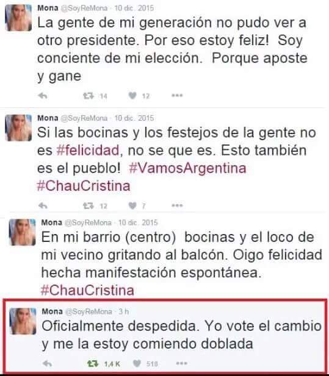Viewport: 329px width, 376px height.
Task: Open the '3 h' timestamp of the last tweet
Action: [x=124, y=311]
